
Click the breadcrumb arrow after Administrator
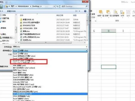31,6
